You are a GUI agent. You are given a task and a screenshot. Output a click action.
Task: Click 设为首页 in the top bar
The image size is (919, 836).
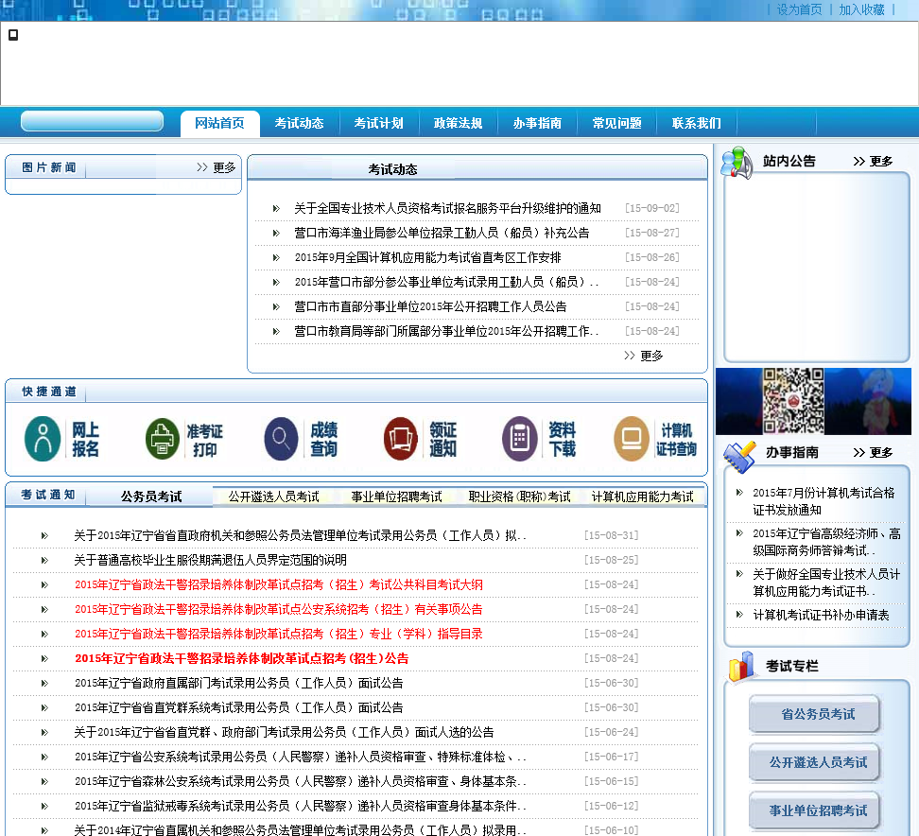(799, 9)
